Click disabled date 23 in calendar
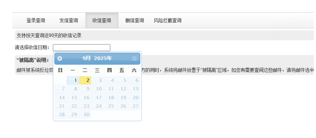Viewport: 316px width, 138px height. tap(85, 106)
